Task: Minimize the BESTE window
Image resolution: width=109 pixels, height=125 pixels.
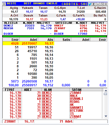Action: pyautogui.click(x=98, y=4)
